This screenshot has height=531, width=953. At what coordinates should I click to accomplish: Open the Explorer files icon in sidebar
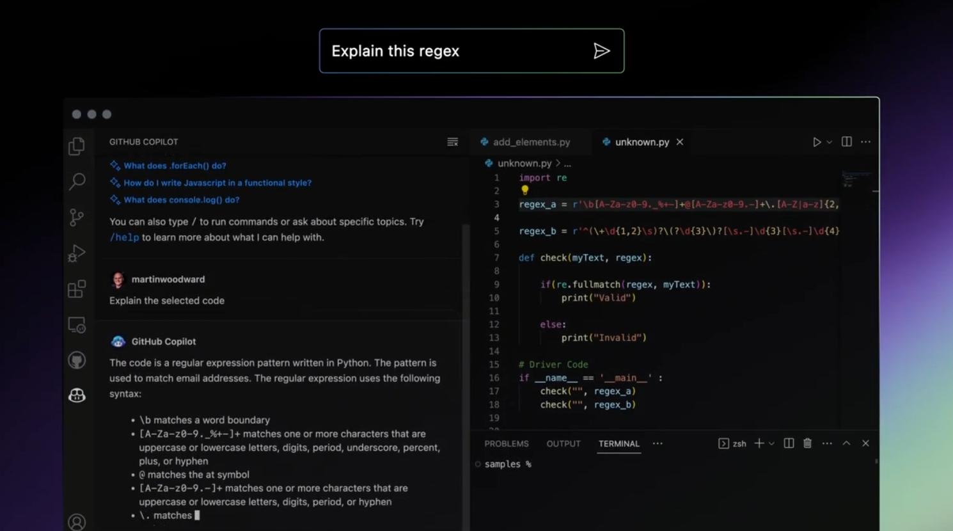77,147
